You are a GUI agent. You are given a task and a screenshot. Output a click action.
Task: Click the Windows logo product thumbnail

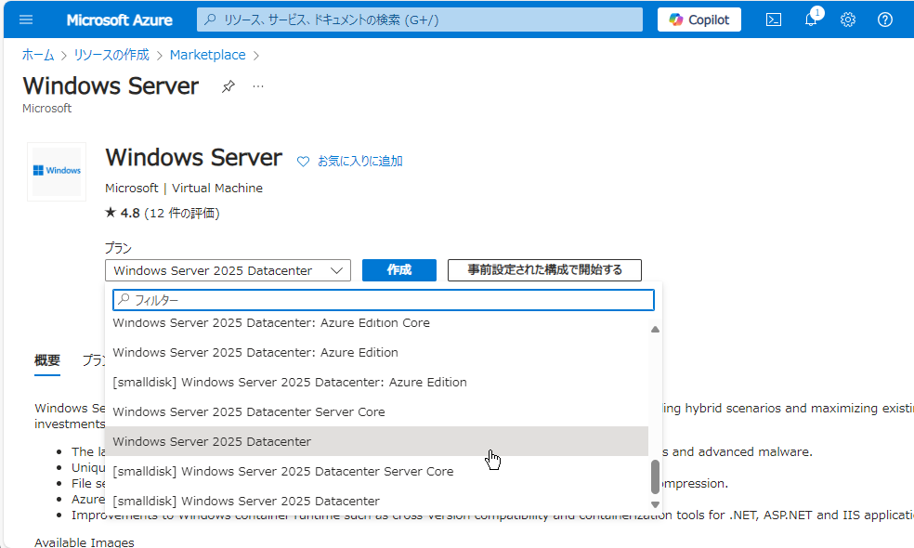pyautogui.click(x=56, y=171)
